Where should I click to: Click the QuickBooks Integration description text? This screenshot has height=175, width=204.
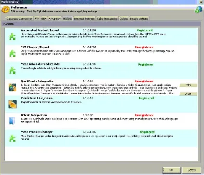point(99,89)
